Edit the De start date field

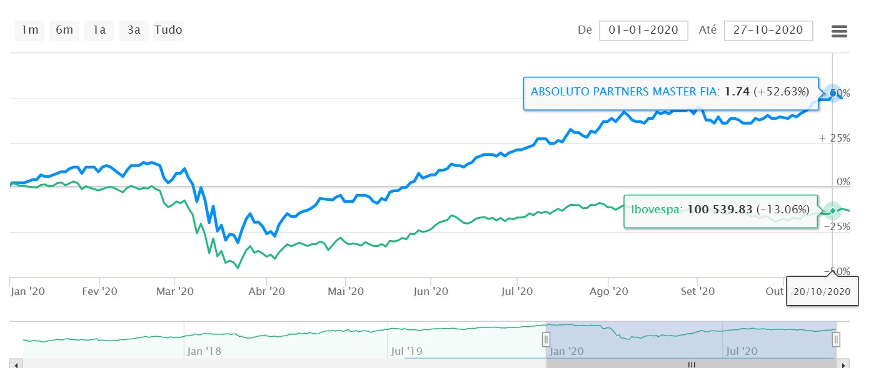[643, 30]
